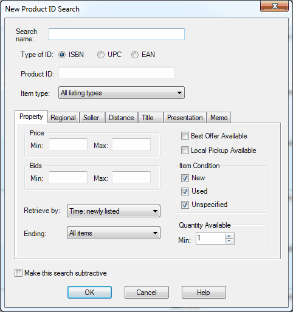Go to the Presentation tab
This screenshot has height=312, width=293.
click(185, 118)
